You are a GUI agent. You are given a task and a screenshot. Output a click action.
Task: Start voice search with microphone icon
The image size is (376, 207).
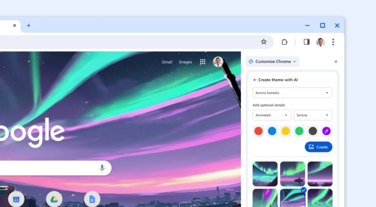102,168
